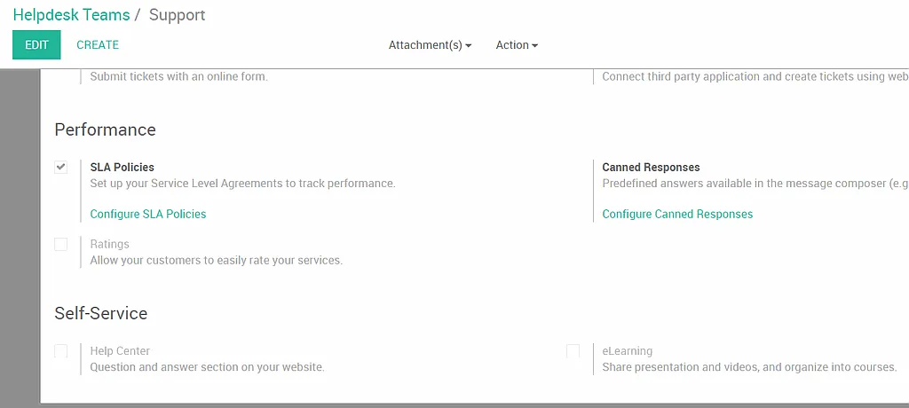Click the Help Center label
The height and width of the screenshot is (408, 909).
click(x=120, y=350)
